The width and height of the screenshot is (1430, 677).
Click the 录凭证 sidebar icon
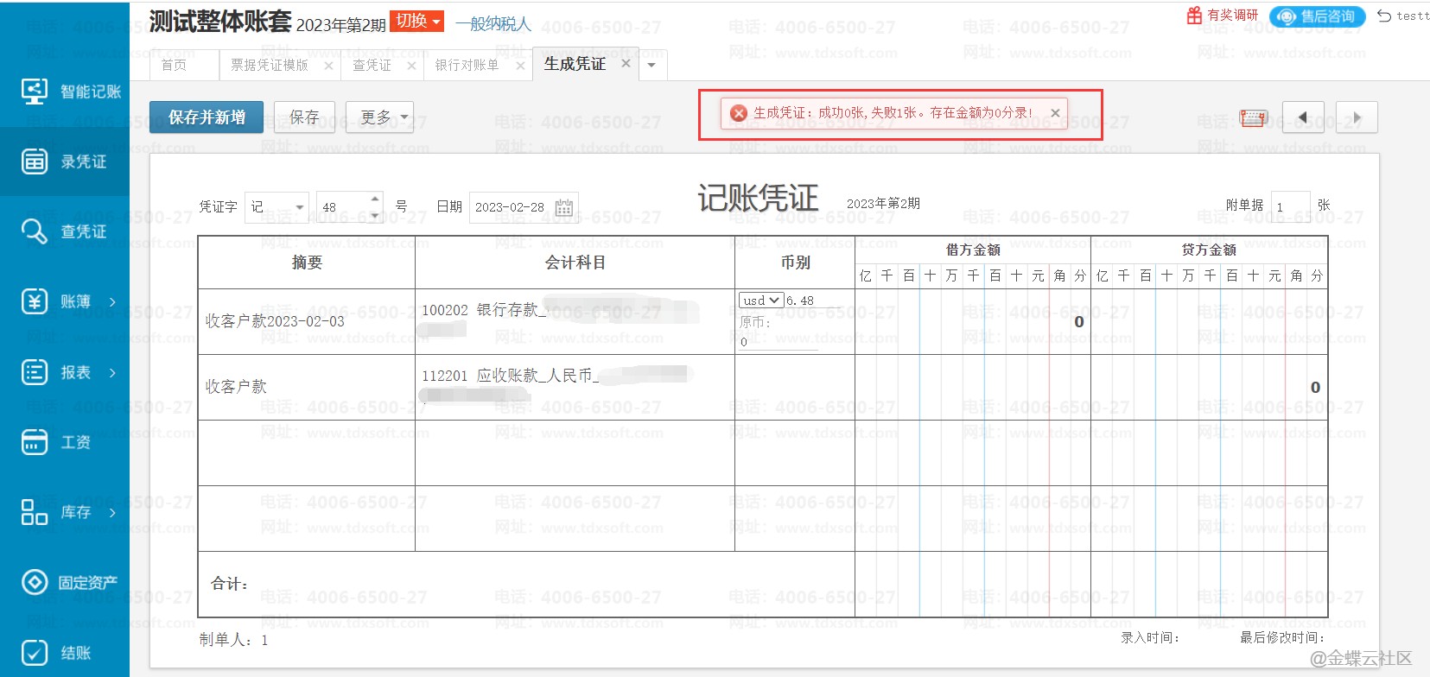pos(35,161)
